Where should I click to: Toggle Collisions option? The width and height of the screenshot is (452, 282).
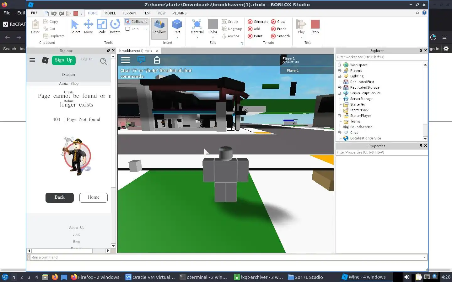(136, 22)
